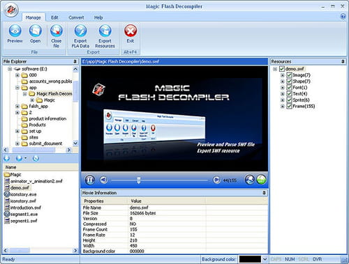The image size is (349, 264).
Task: Open the Background color dropdown
Action: (x=265, y=259)
